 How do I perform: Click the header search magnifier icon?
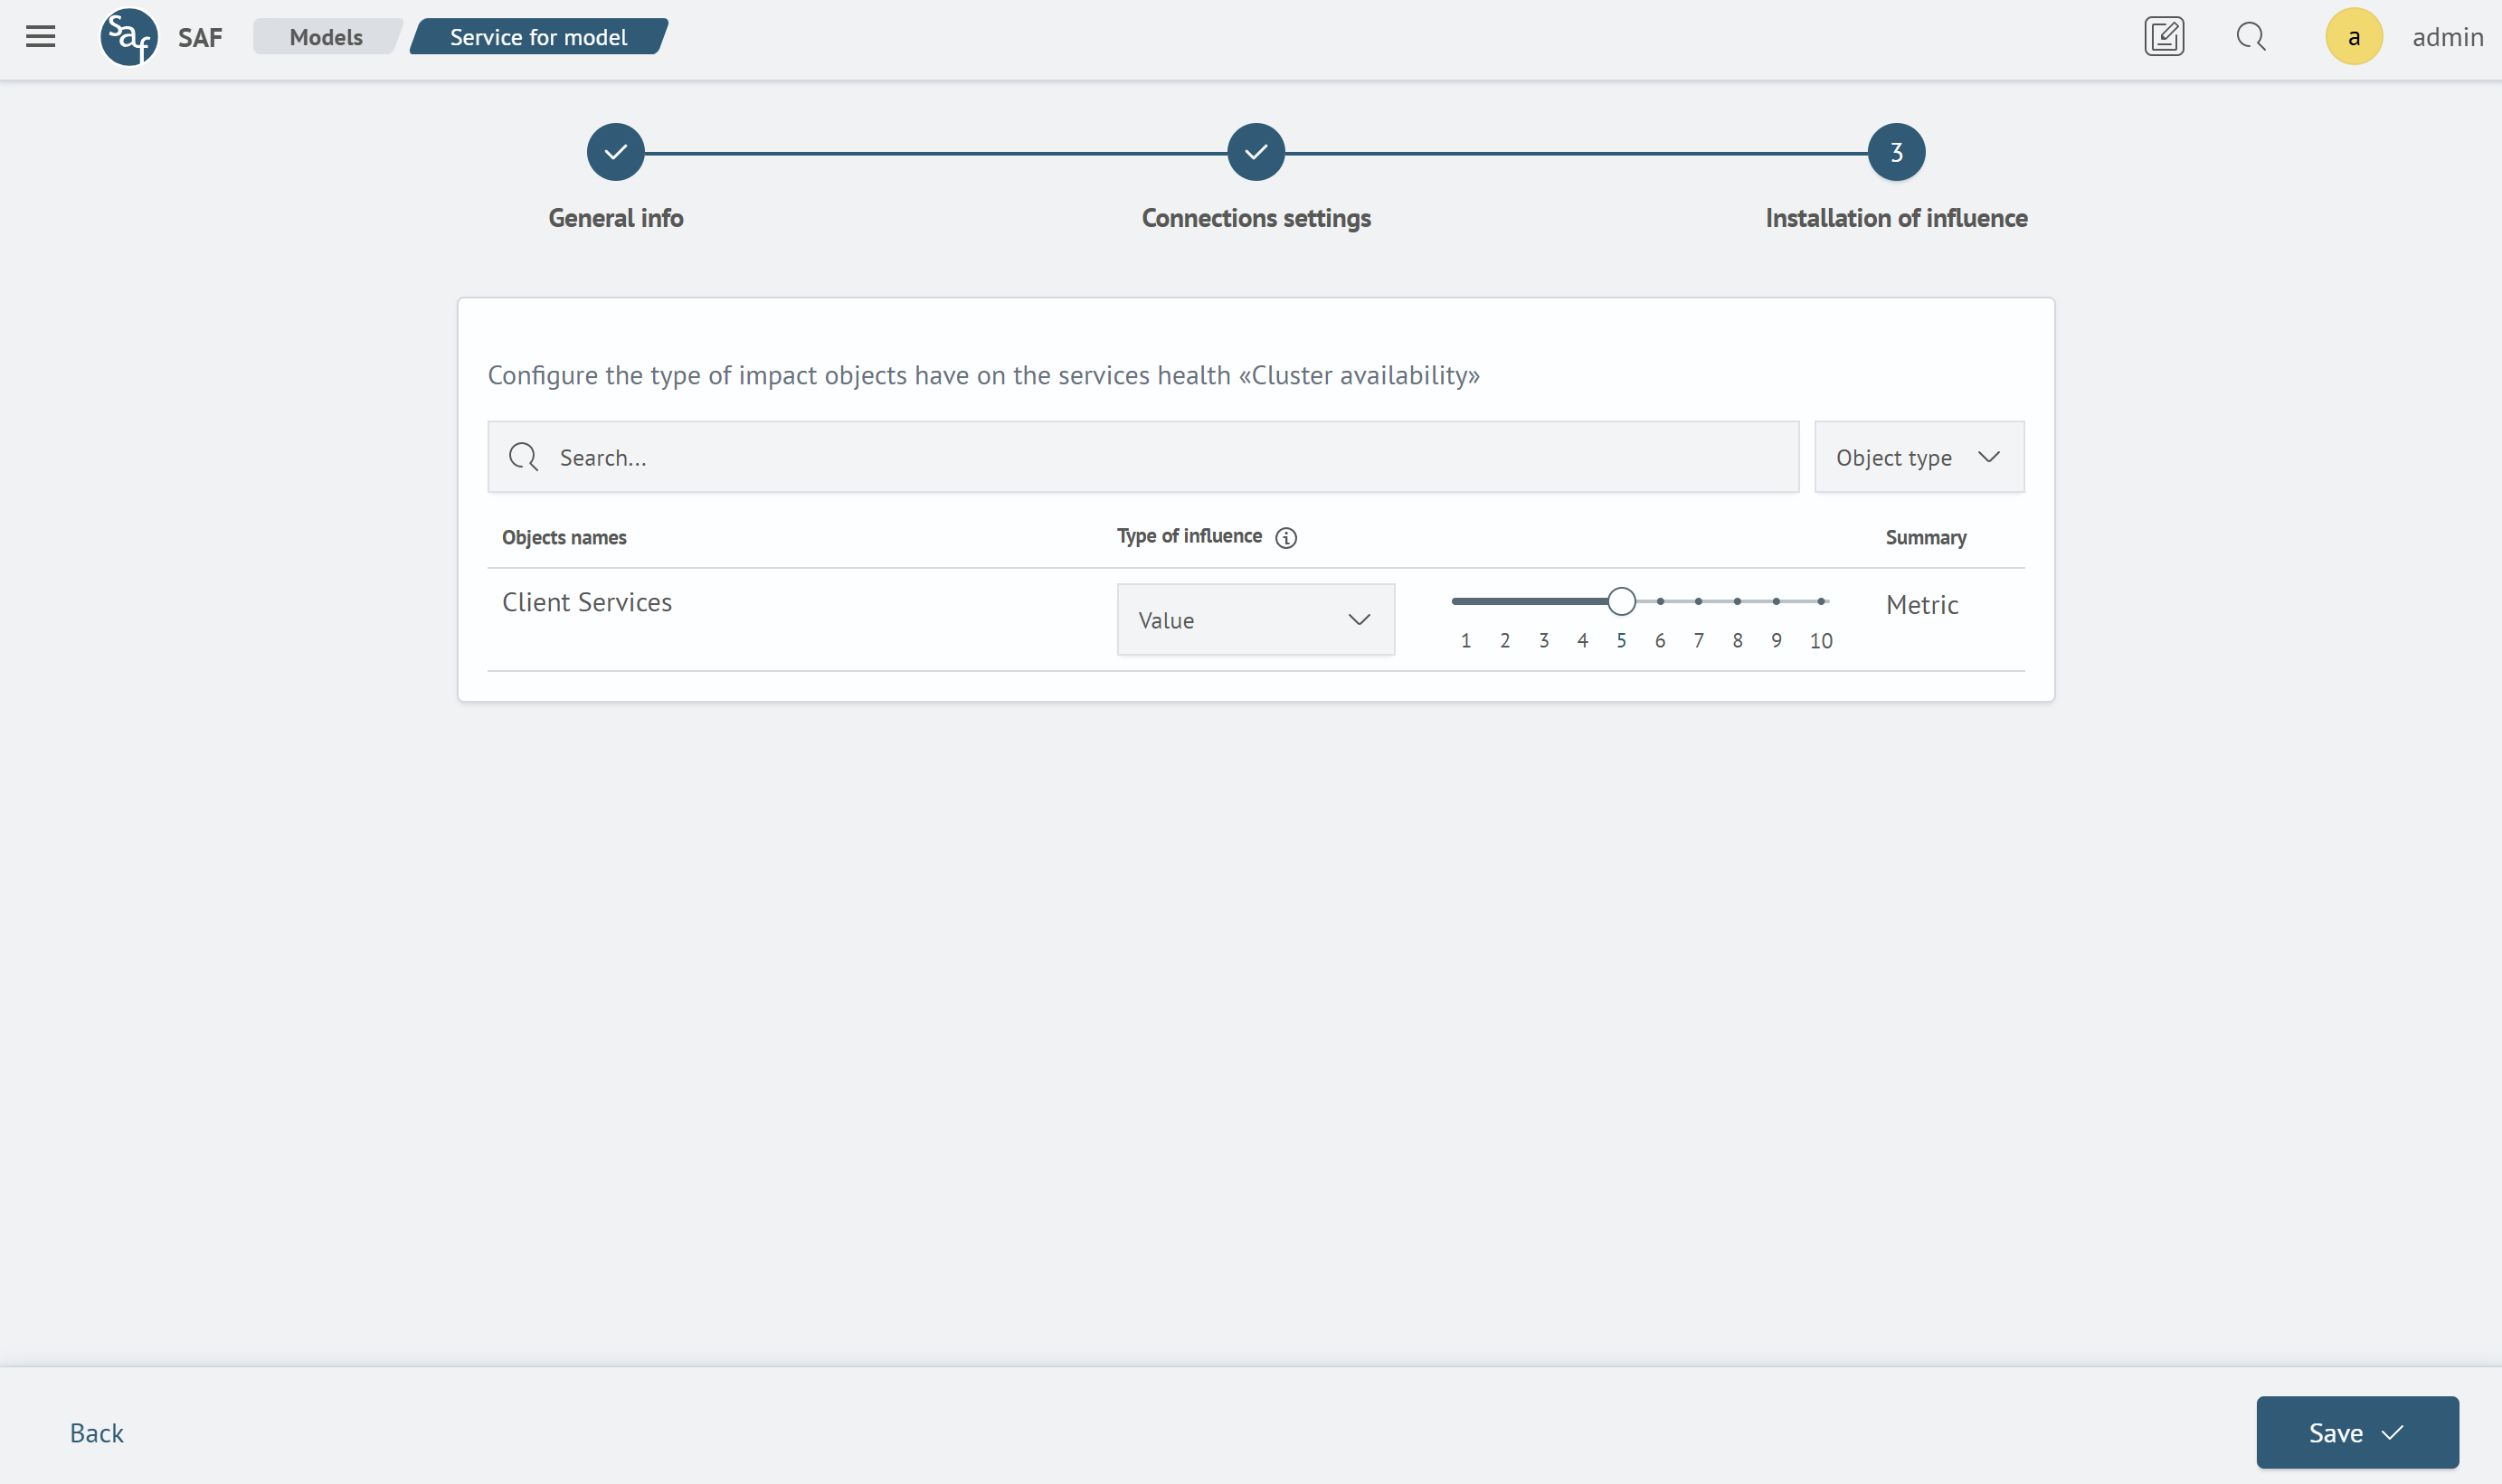pos(2251,37)
